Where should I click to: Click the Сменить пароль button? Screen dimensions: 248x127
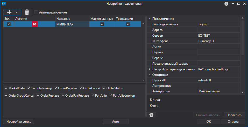(x=208, y=115)
